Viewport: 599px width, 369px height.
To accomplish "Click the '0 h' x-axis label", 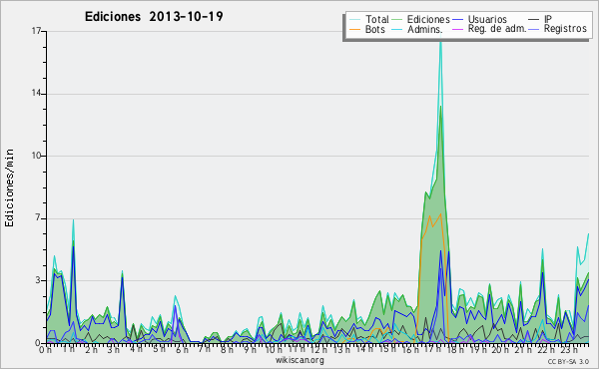I will tap(46, 349).
